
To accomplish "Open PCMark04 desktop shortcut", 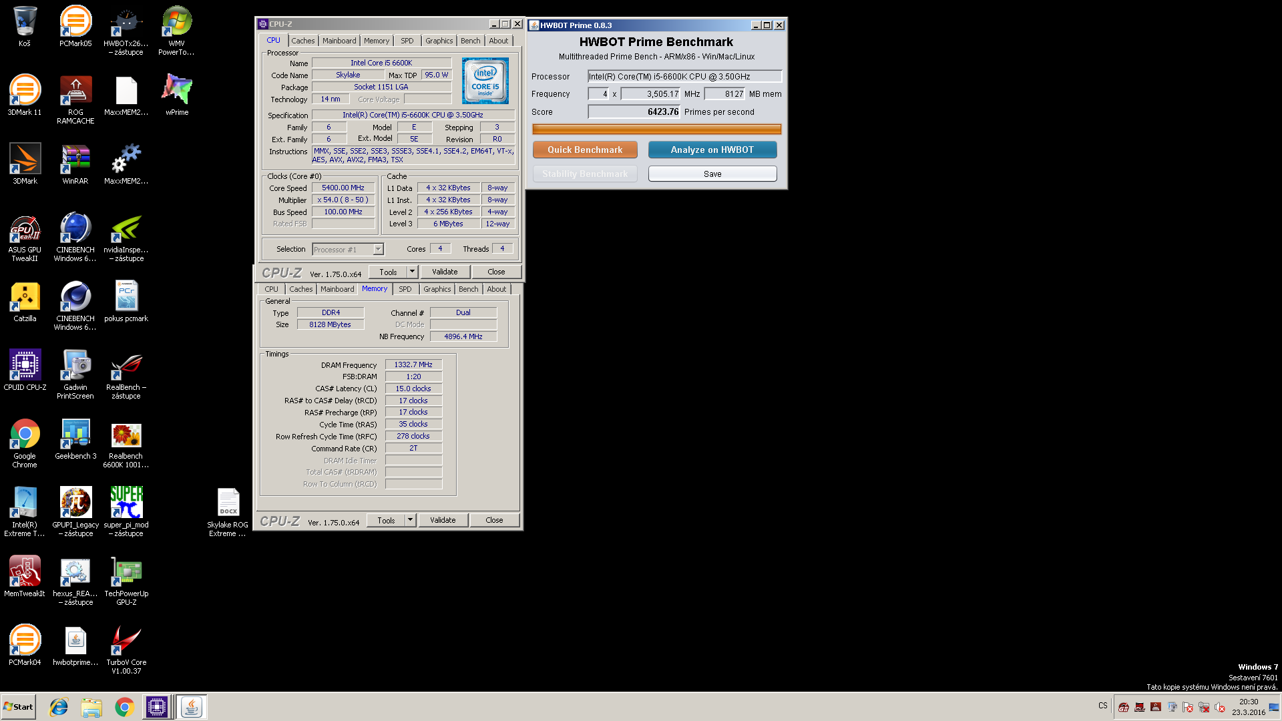I will pos(25,646).
